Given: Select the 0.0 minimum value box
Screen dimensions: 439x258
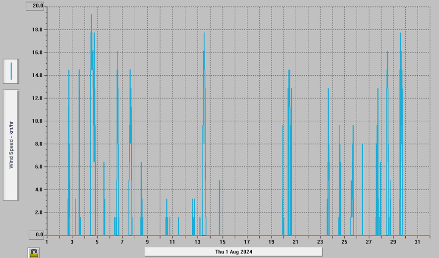Looking at the screenshot, I should click(x=38, y=235).
